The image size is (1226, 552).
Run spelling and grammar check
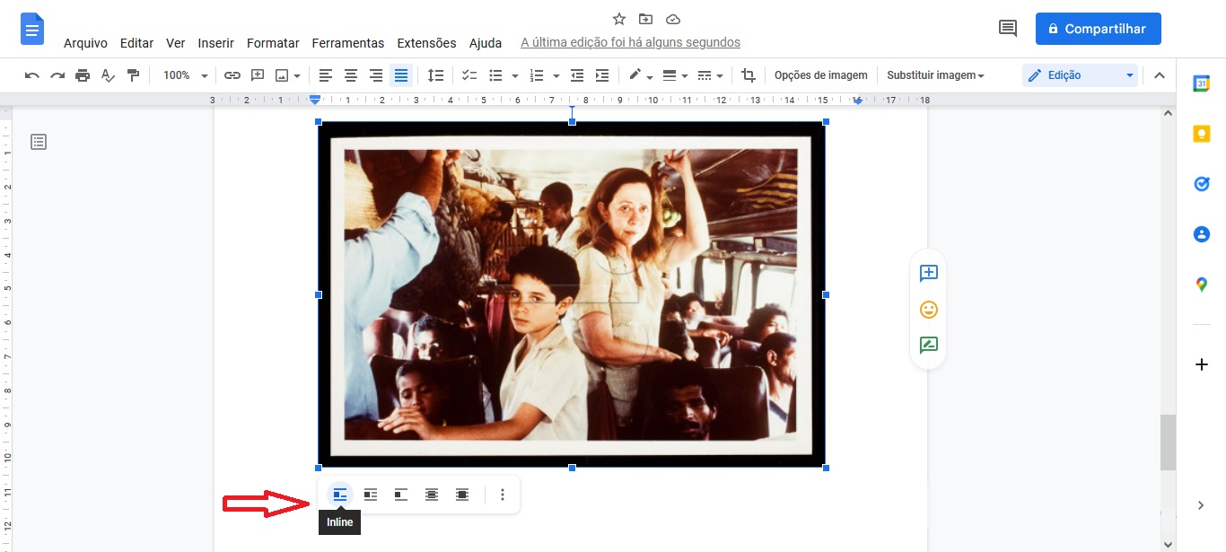pos(108,75)
